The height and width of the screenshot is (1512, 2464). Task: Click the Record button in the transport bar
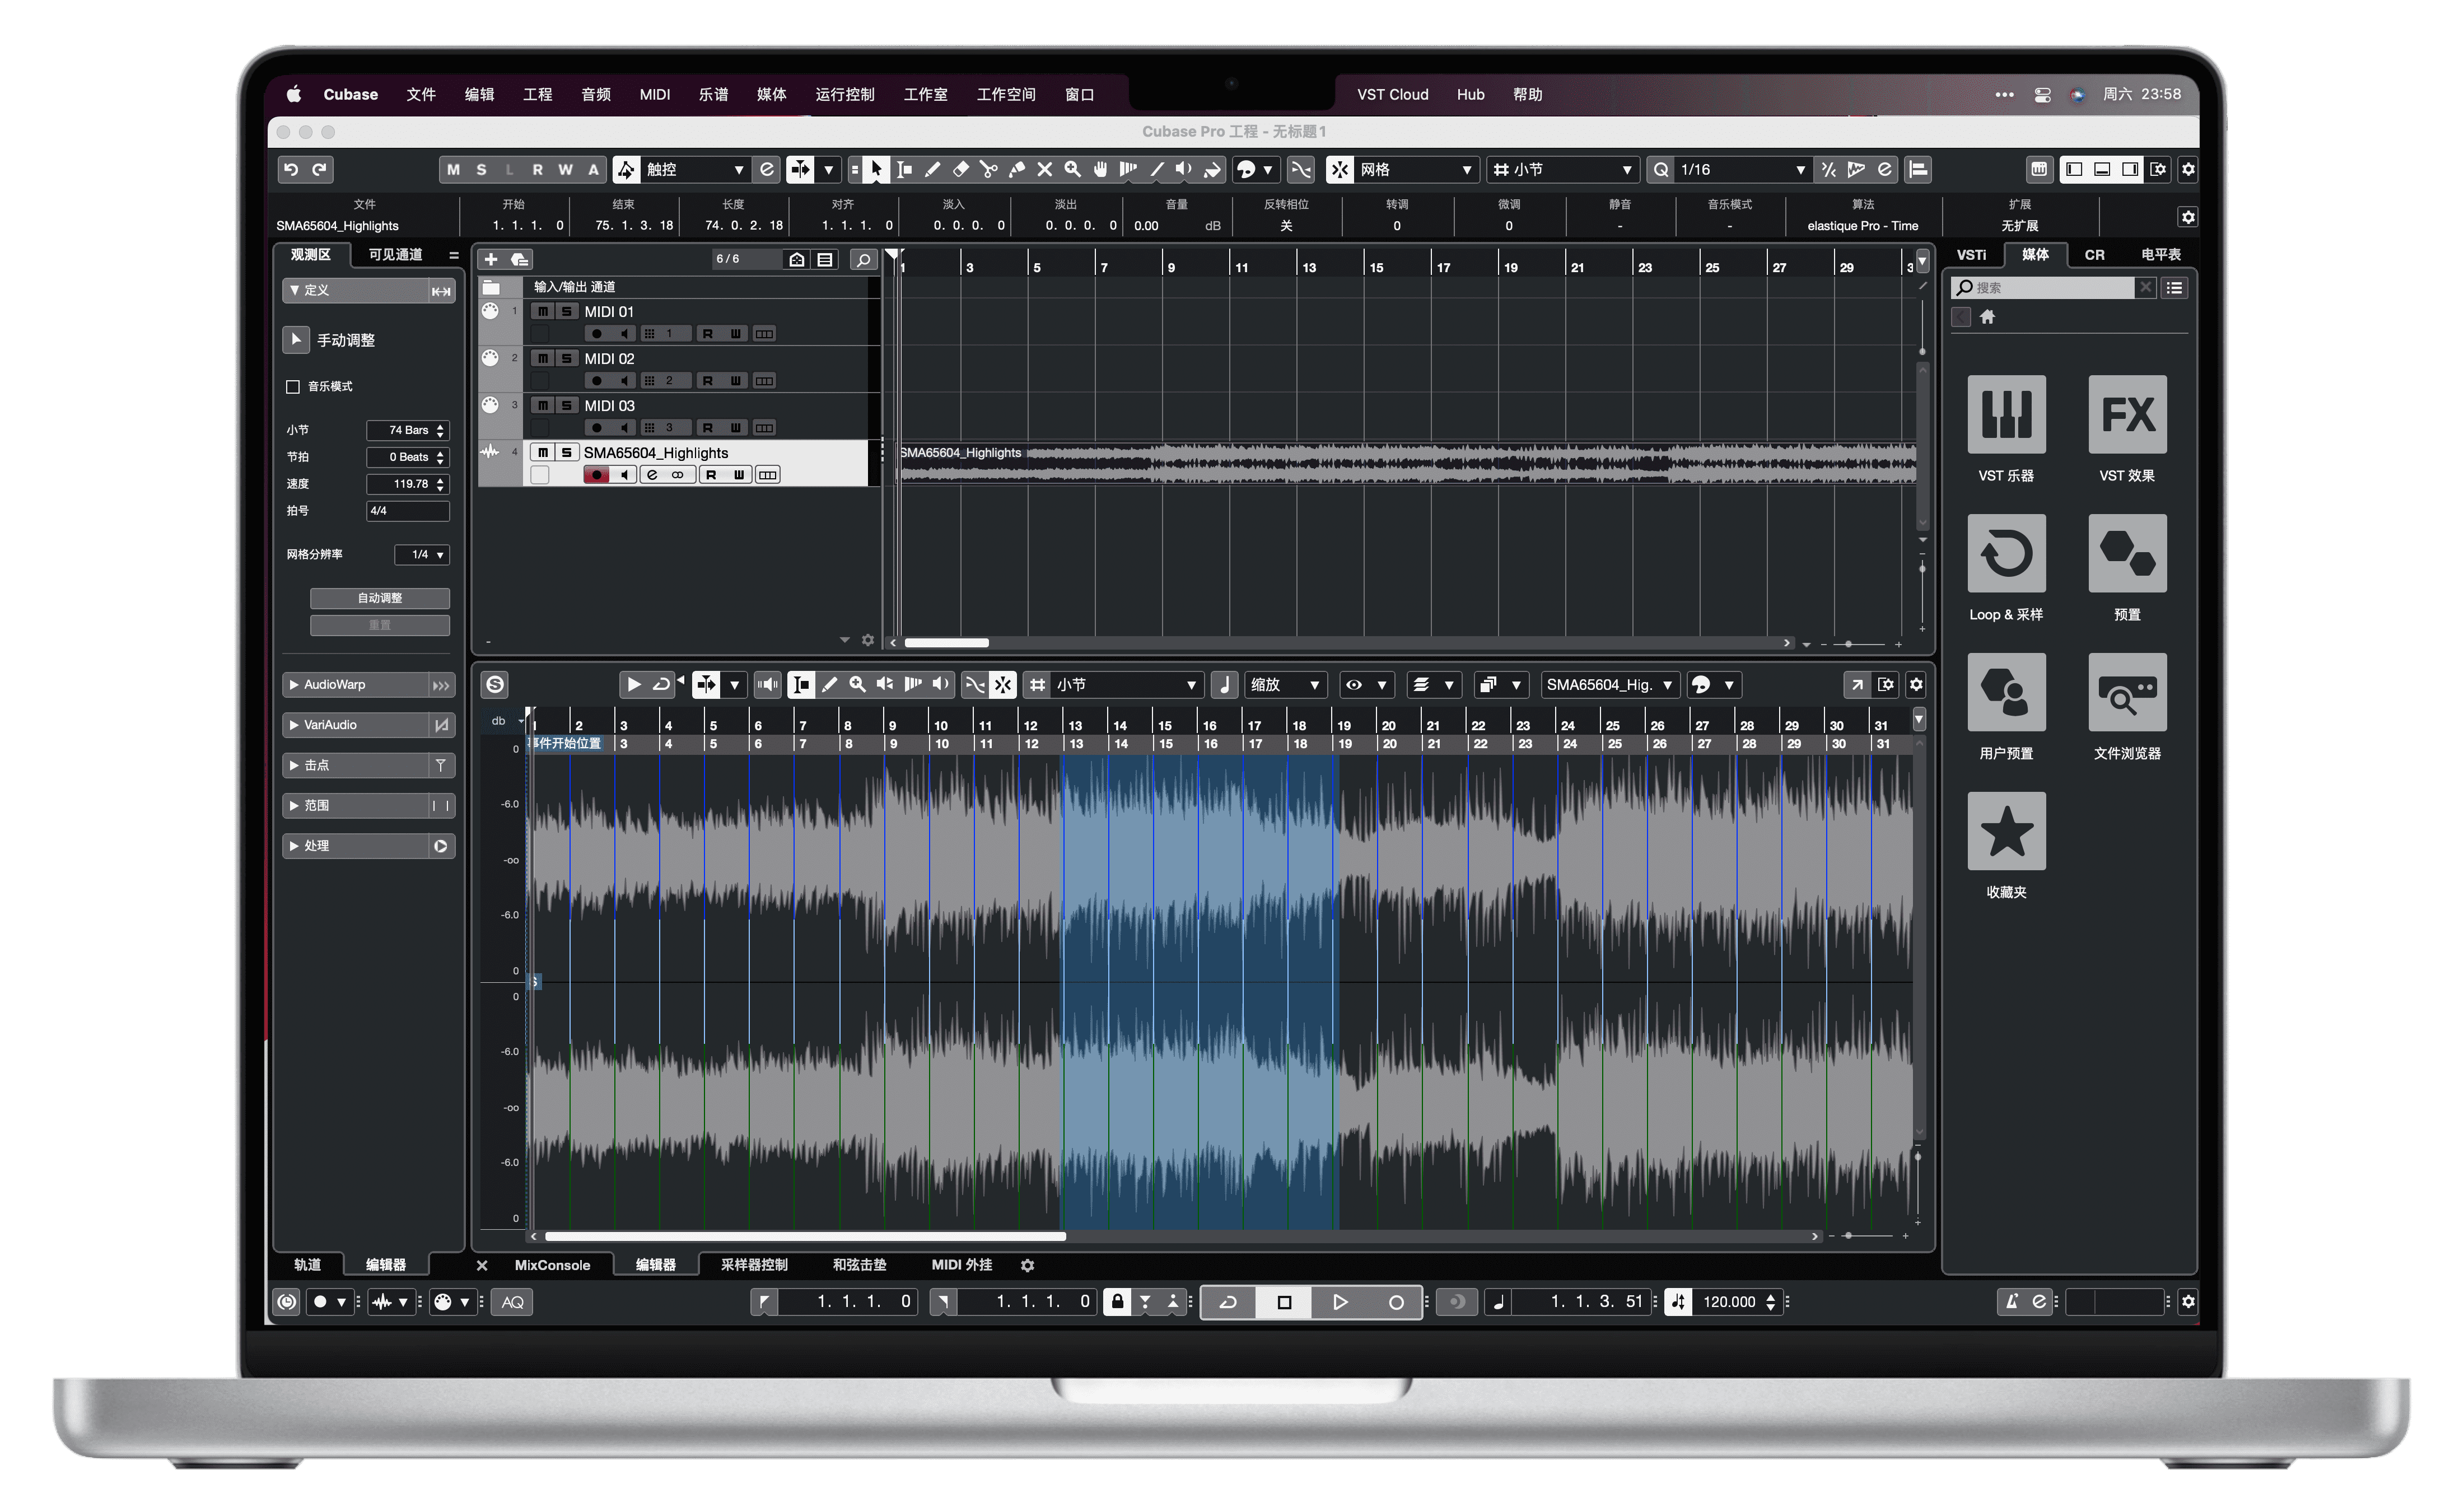[x=1396, y=1302]
